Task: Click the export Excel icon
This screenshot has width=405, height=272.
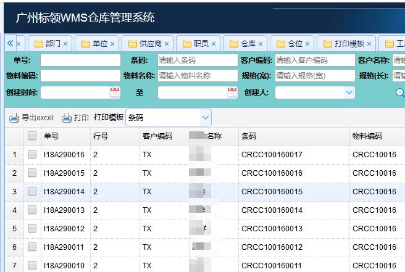Action: point(14,118)
